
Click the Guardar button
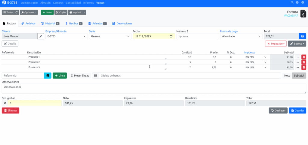tap(297, 110)
